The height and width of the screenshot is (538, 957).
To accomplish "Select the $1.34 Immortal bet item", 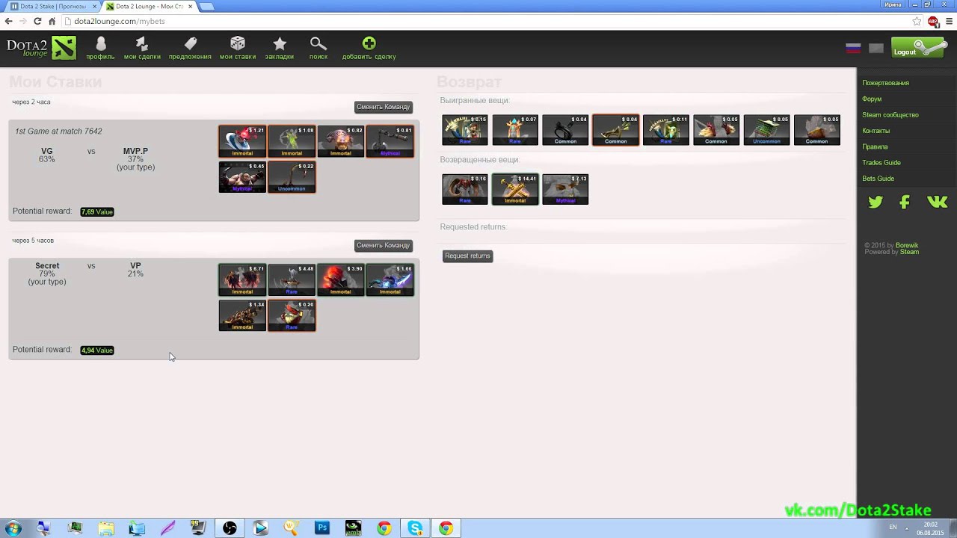I will 242,315.
